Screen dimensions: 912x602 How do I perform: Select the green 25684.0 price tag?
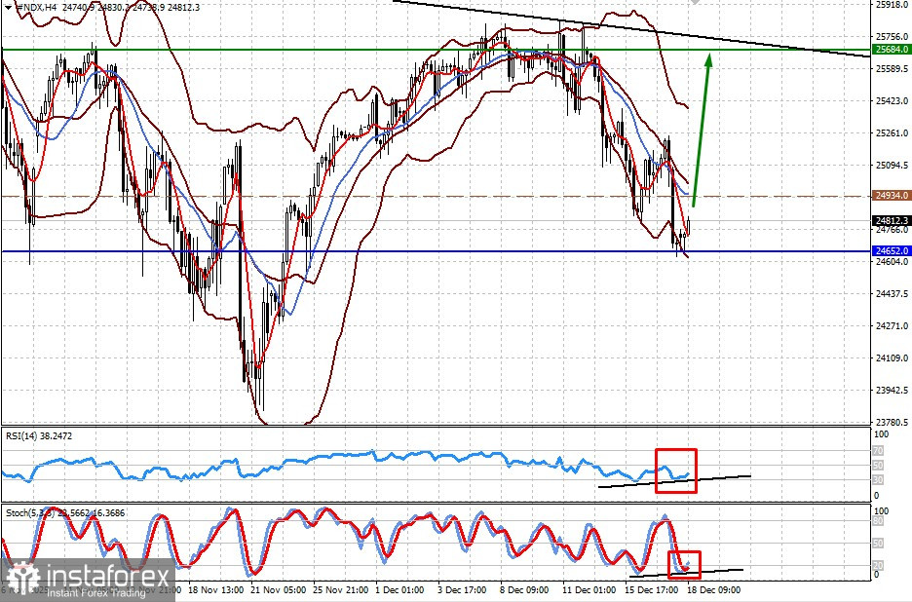pos(892,50)
